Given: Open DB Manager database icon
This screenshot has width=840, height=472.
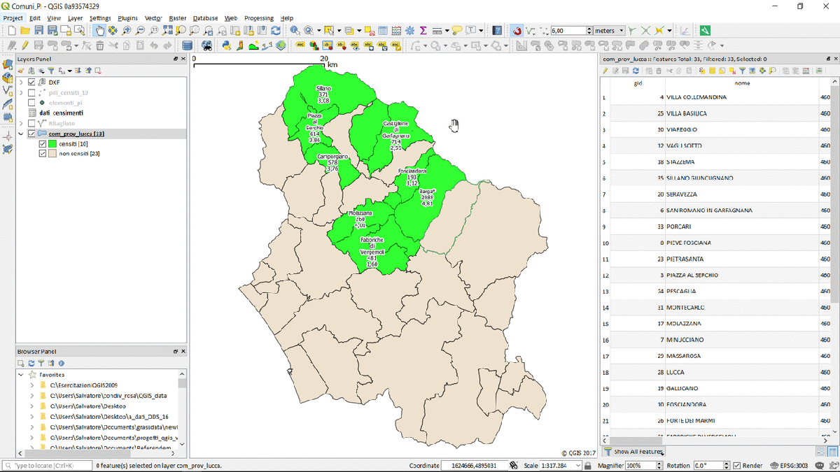Looking at the screenshot, I should pyautogui.click(x=187, y=45).
